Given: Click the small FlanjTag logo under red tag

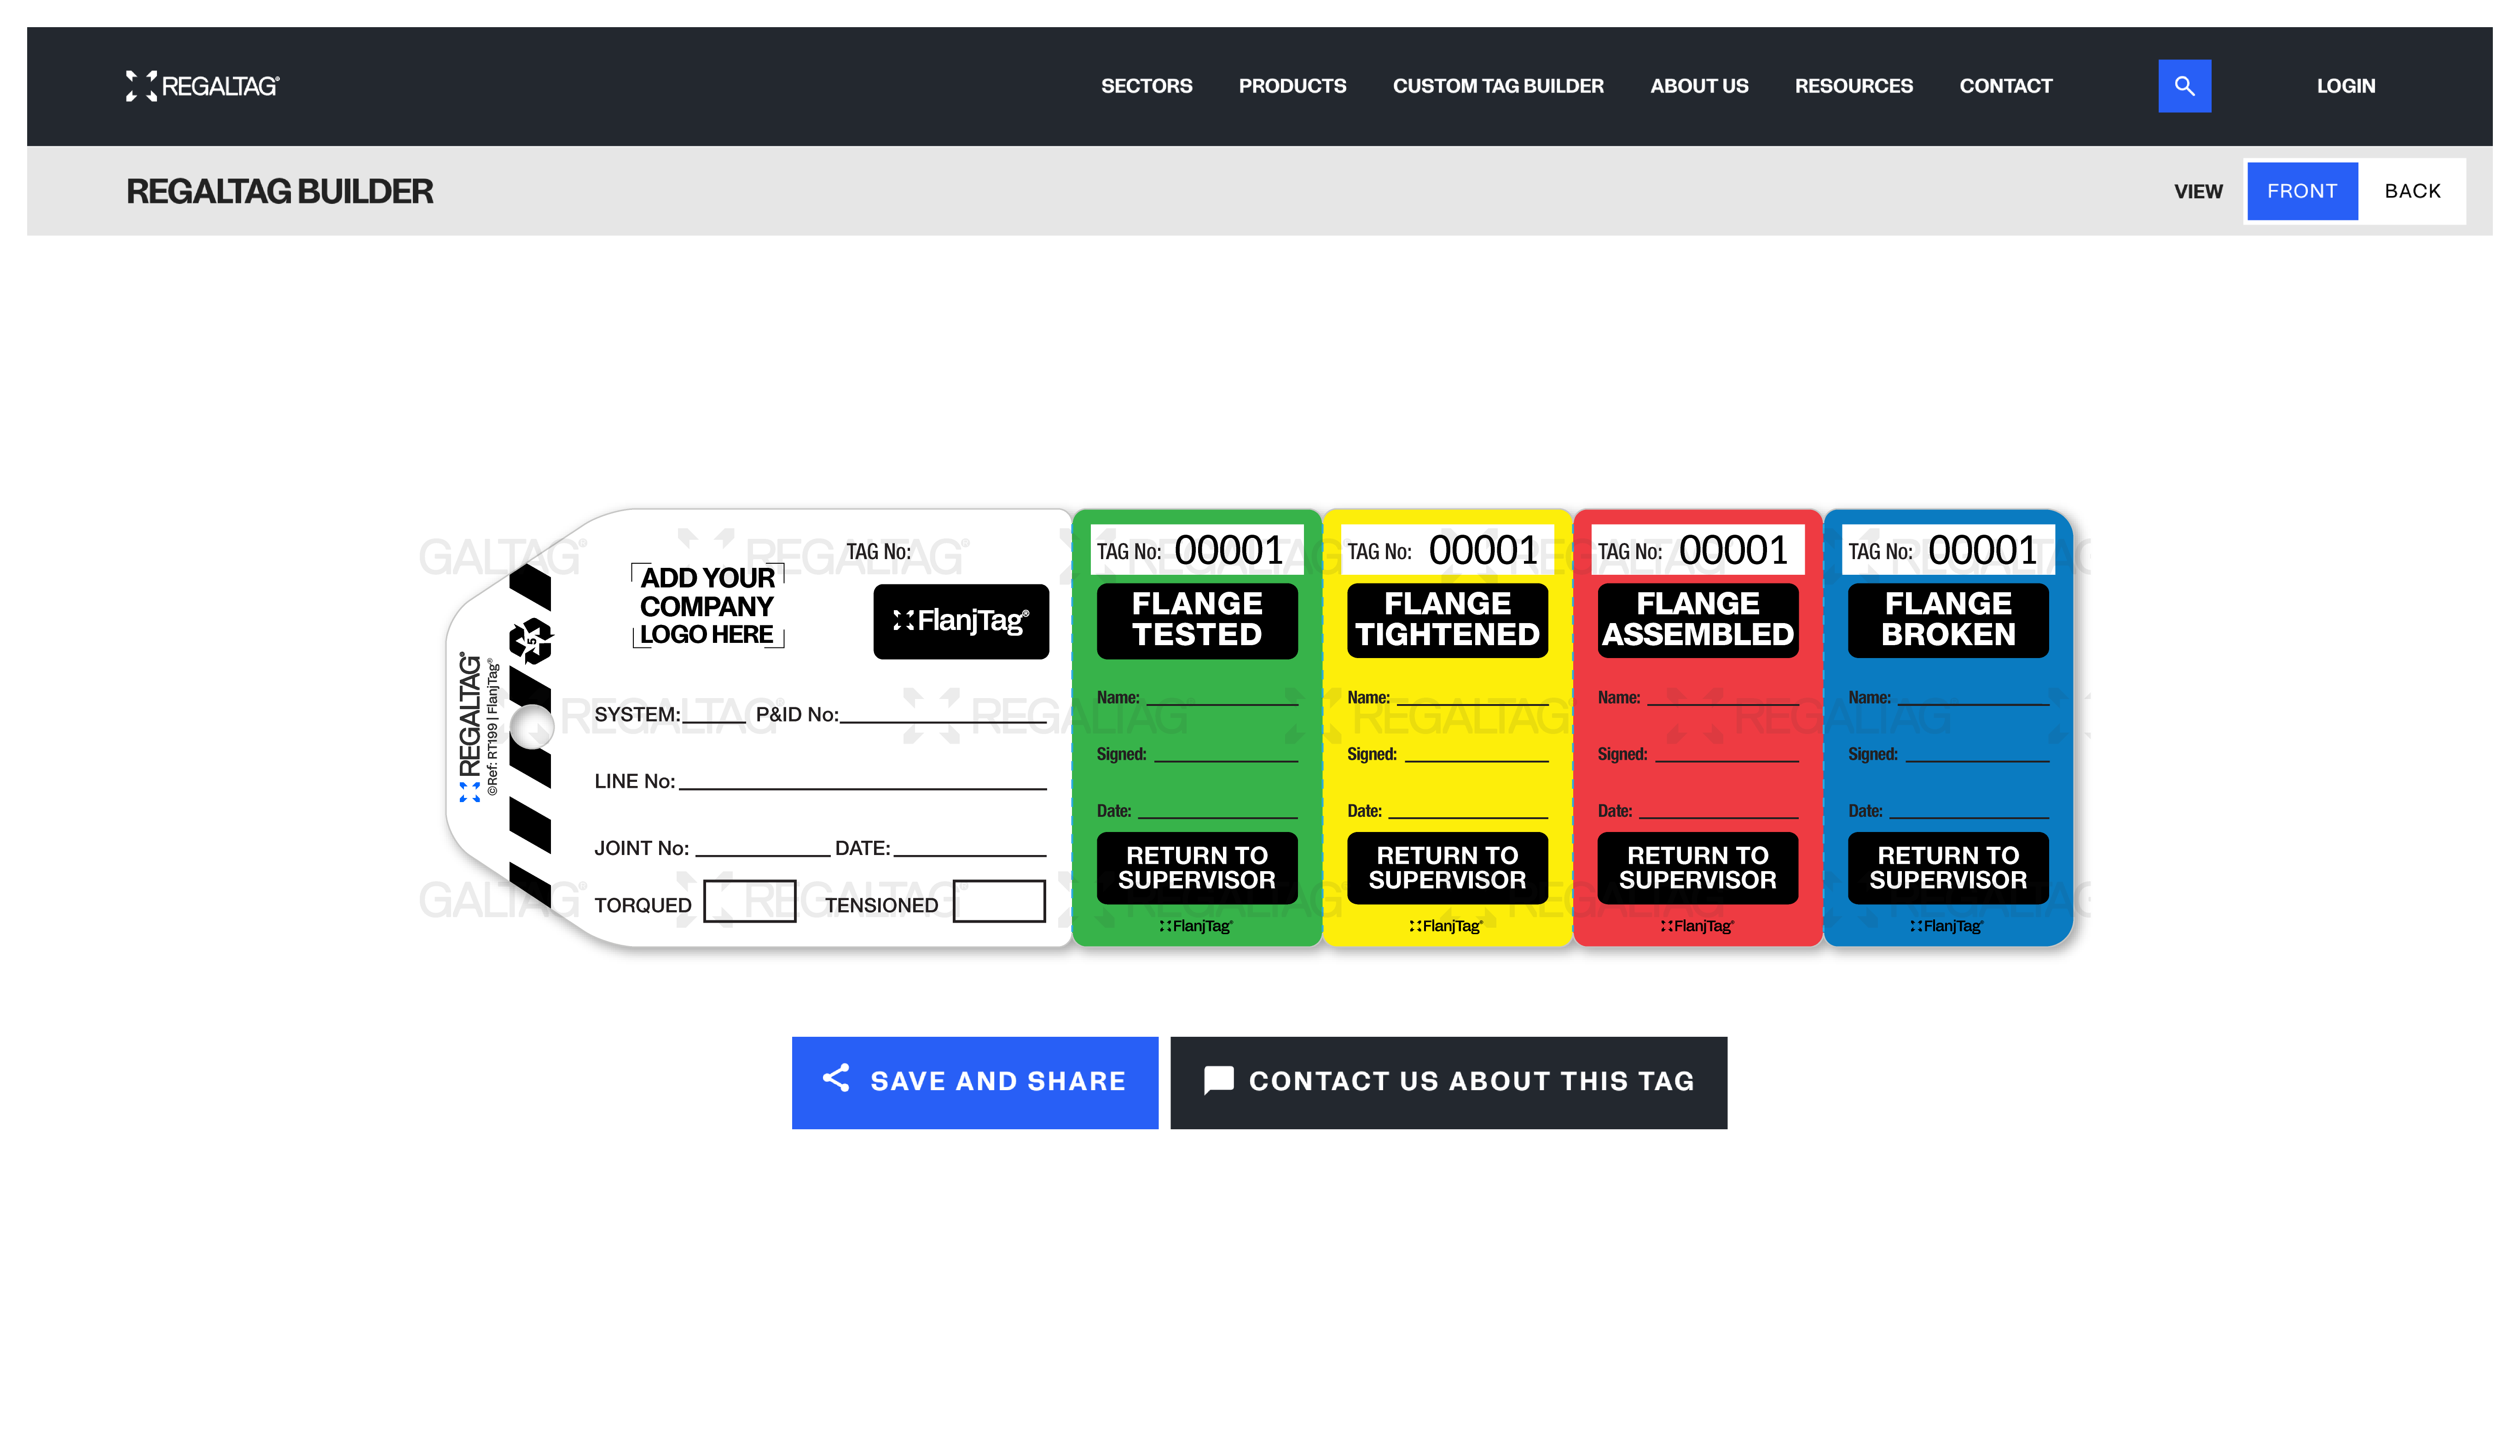Looking at the screenshot, I should pyautogui.click(x=1697, y=926).
